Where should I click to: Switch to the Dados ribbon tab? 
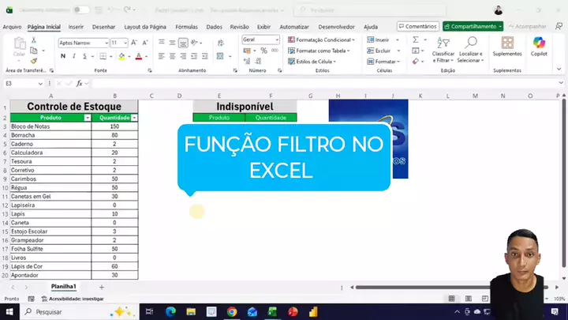pyautogui.click(x=214, y=26)
